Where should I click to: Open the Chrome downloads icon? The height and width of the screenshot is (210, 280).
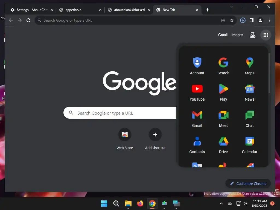click(x=243, y=20)
